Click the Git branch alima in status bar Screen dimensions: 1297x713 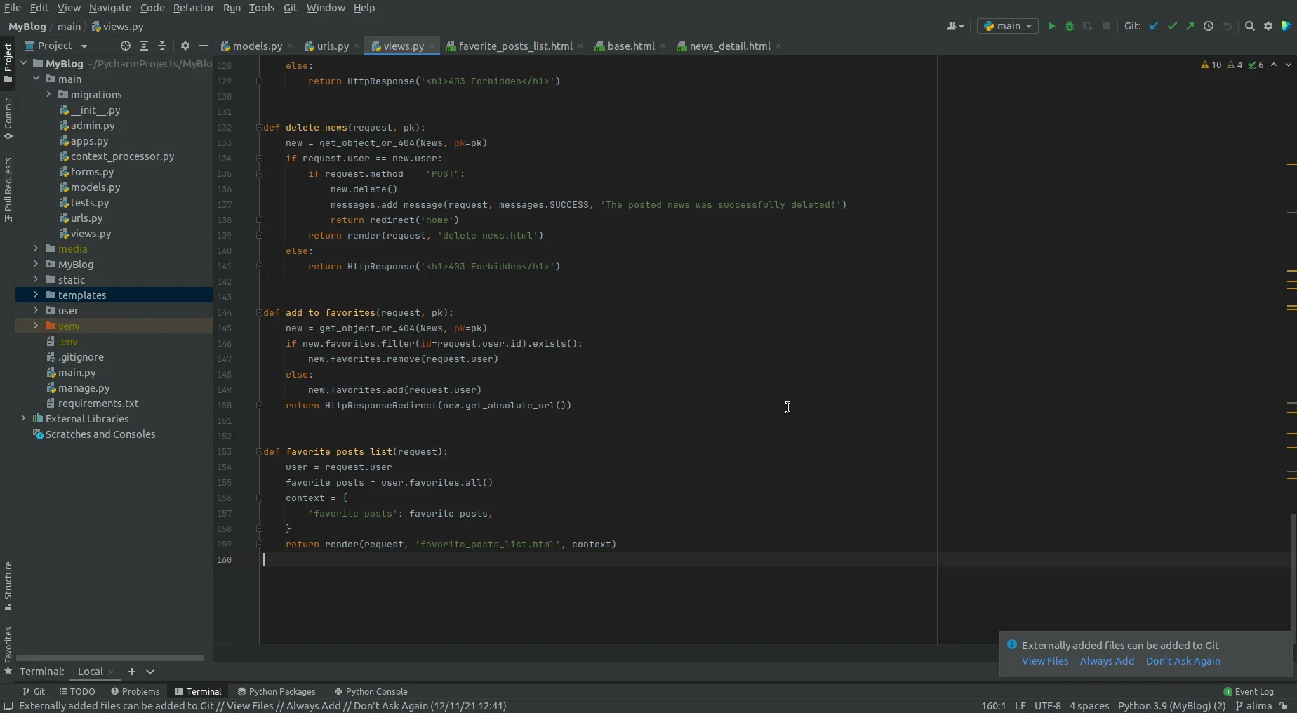(x=1253, y=706)
